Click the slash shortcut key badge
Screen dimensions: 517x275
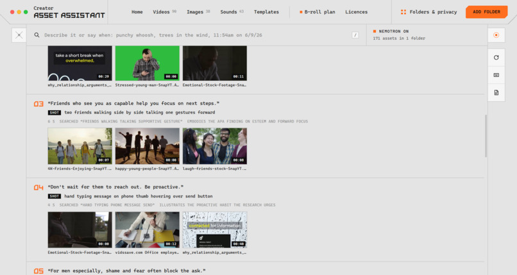click(355, 35)
